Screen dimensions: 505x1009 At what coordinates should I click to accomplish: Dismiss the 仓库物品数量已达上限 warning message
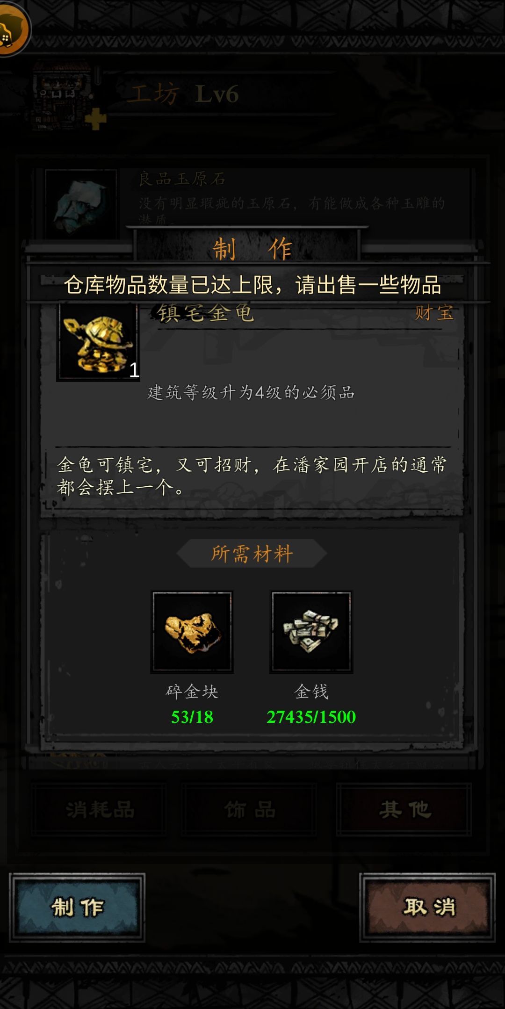point(252,285)
